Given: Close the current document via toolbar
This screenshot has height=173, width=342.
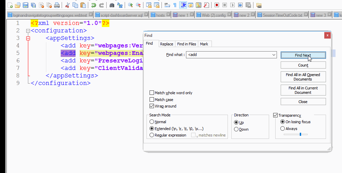Looking at the screenshot, I should pos(41,5).
